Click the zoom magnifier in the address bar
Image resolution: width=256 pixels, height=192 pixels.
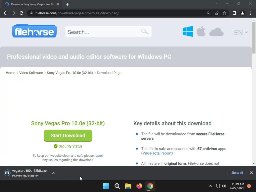point(208,13)
